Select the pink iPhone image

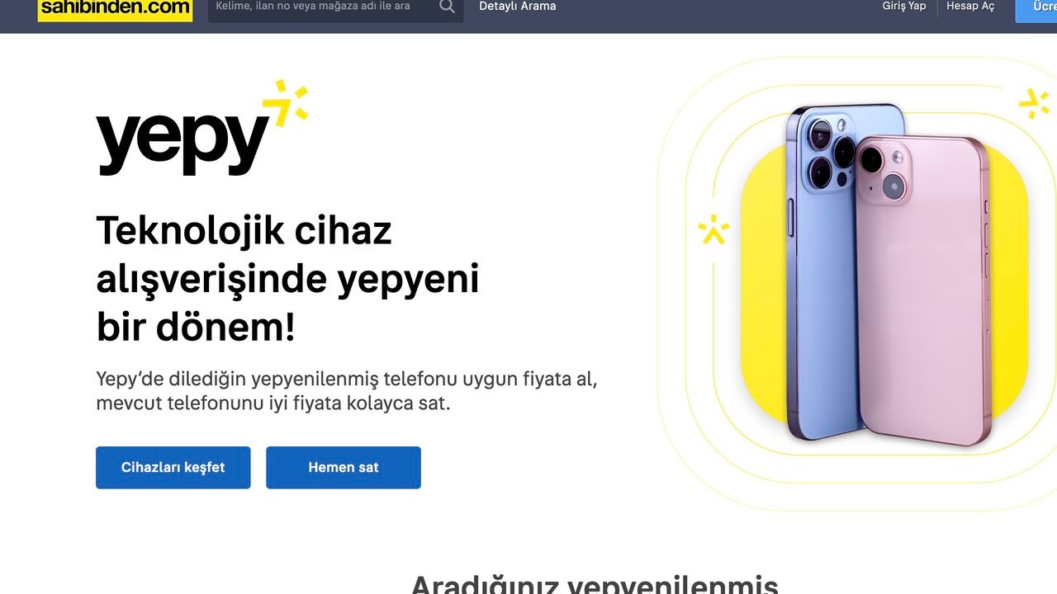click(922, 290)
